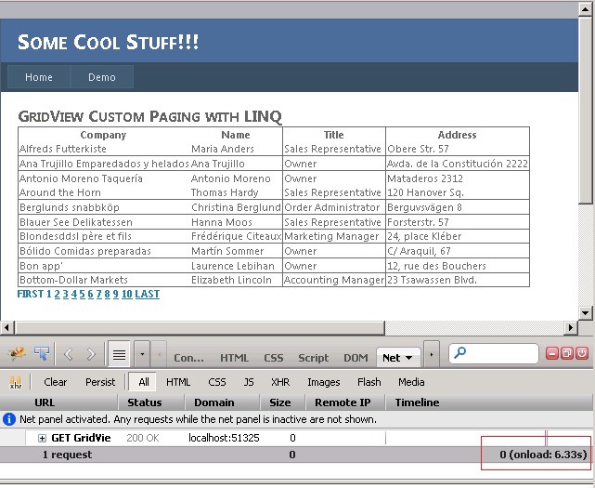Deactivate Firebug with power icon
The height and width of the screenshot is (488, 595).
coord(582,353)
